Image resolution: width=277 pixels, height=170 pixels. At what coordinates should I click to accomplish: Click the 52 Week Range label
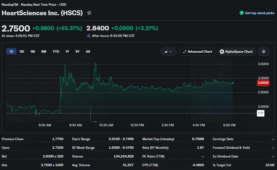[x=83, y=148]
